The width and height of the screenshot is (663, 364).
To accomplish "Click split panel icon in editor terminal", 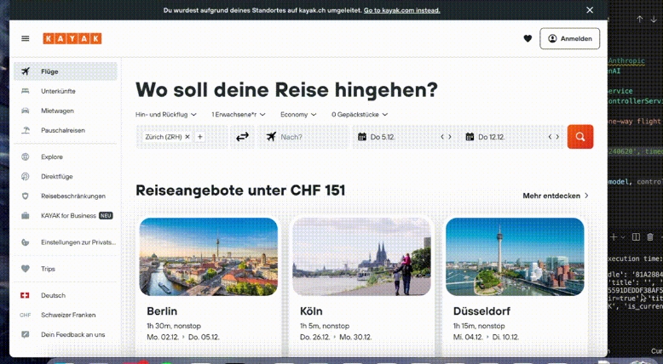I will click(x=636, y=237).
